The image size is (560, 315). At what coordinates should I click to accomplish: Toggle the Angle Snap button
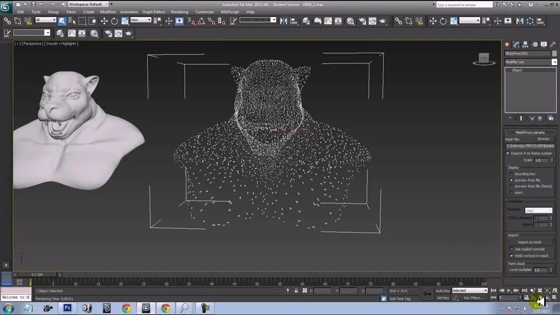[x=201, y=21]
